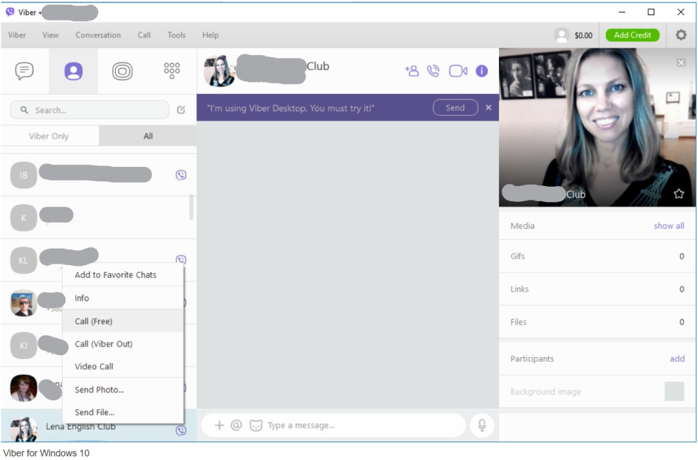
Task: Dismiss the Viber Desktop invite banner
Action: (488, 108)
